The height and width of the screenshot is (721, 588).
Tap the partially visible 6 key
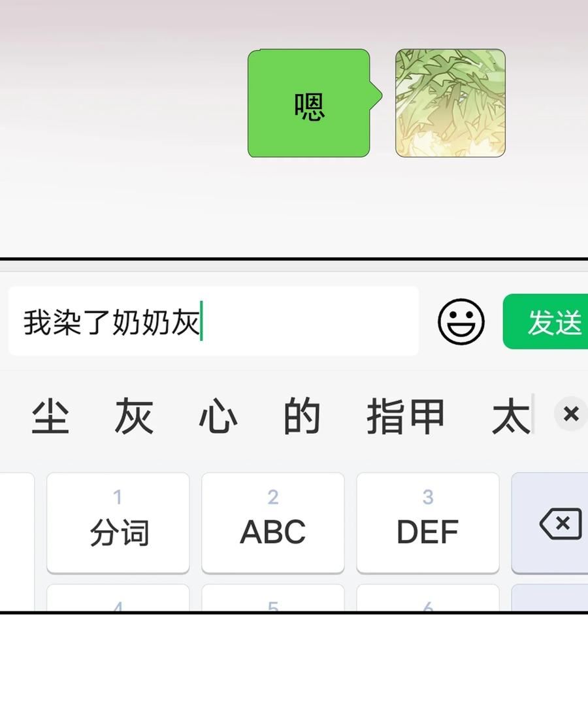[x=428, y=598]
